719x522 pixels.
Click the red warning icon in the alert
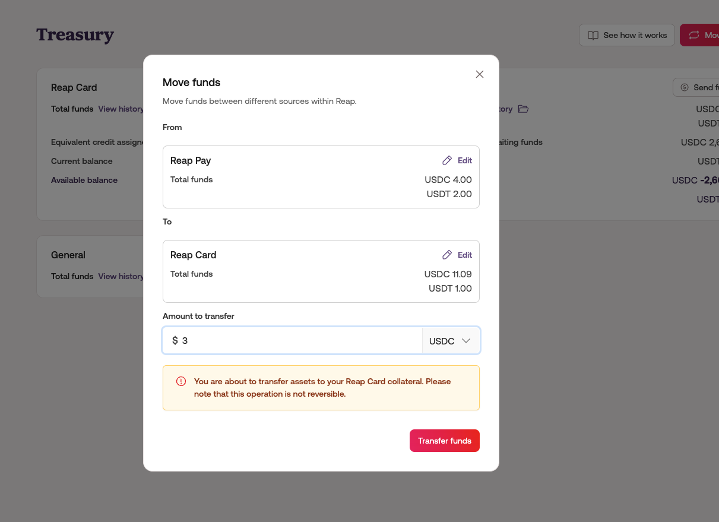(x=181, y=381)
